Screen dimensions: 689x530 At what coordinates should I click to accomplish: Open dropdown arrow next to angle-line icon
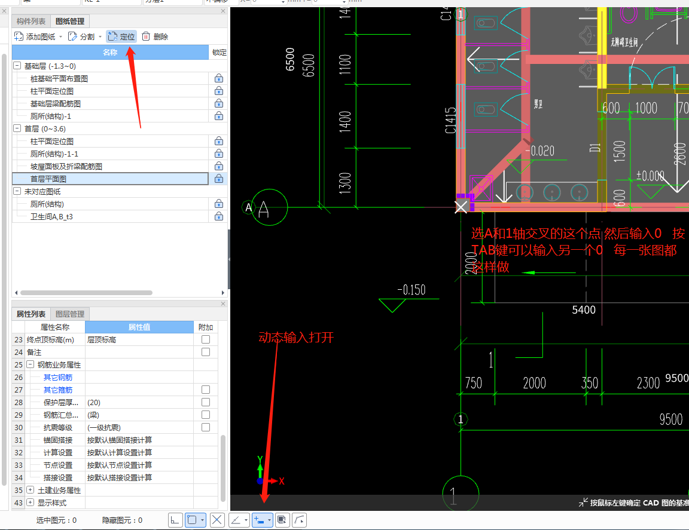(246, 520)
